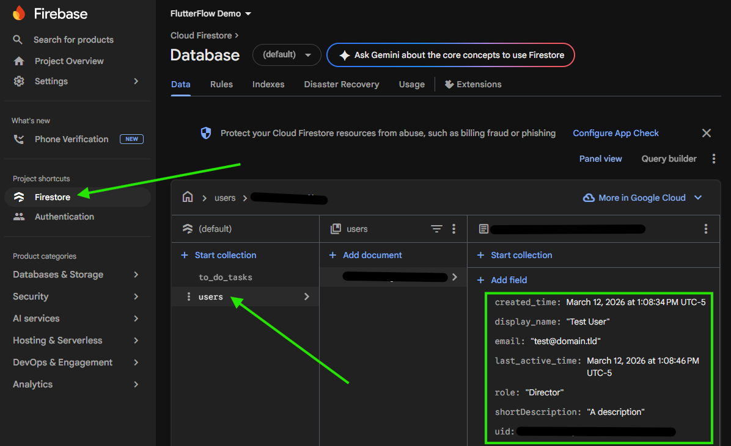Click Cloud Firestore breadcrumb link
Image resolution: width=731 pixels, height=446 pixels.
(x=202, y=35)
